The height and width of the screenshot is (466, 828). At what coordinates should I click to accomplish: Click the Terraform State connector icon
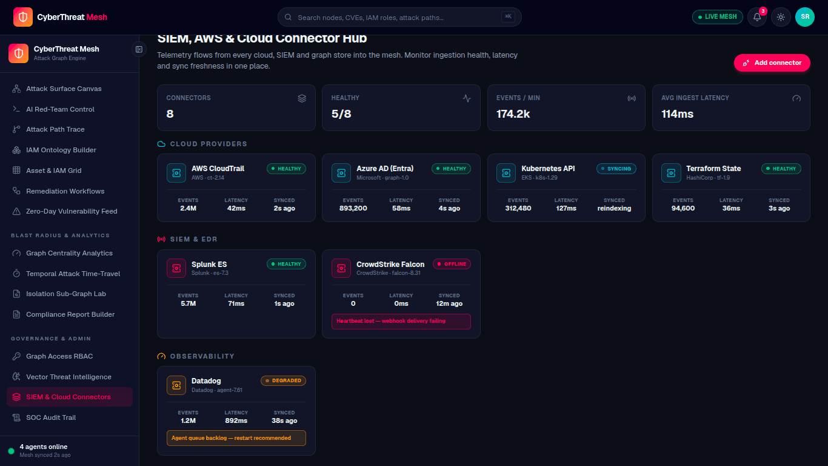tap(671, 173)
